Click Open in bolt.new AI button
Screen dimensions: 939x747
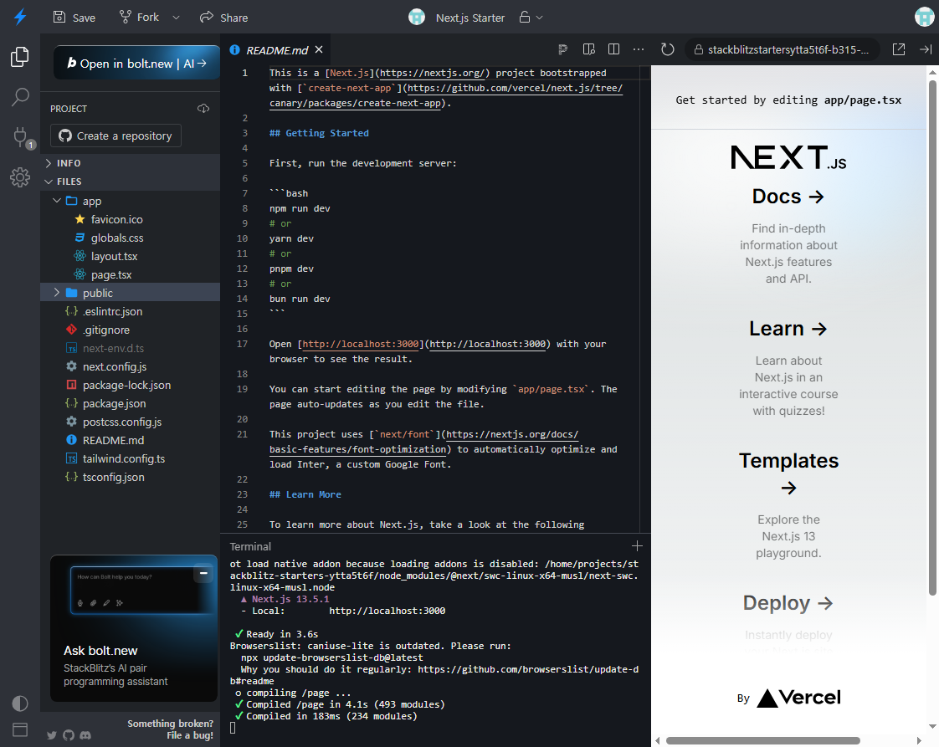tap(136, 63)
